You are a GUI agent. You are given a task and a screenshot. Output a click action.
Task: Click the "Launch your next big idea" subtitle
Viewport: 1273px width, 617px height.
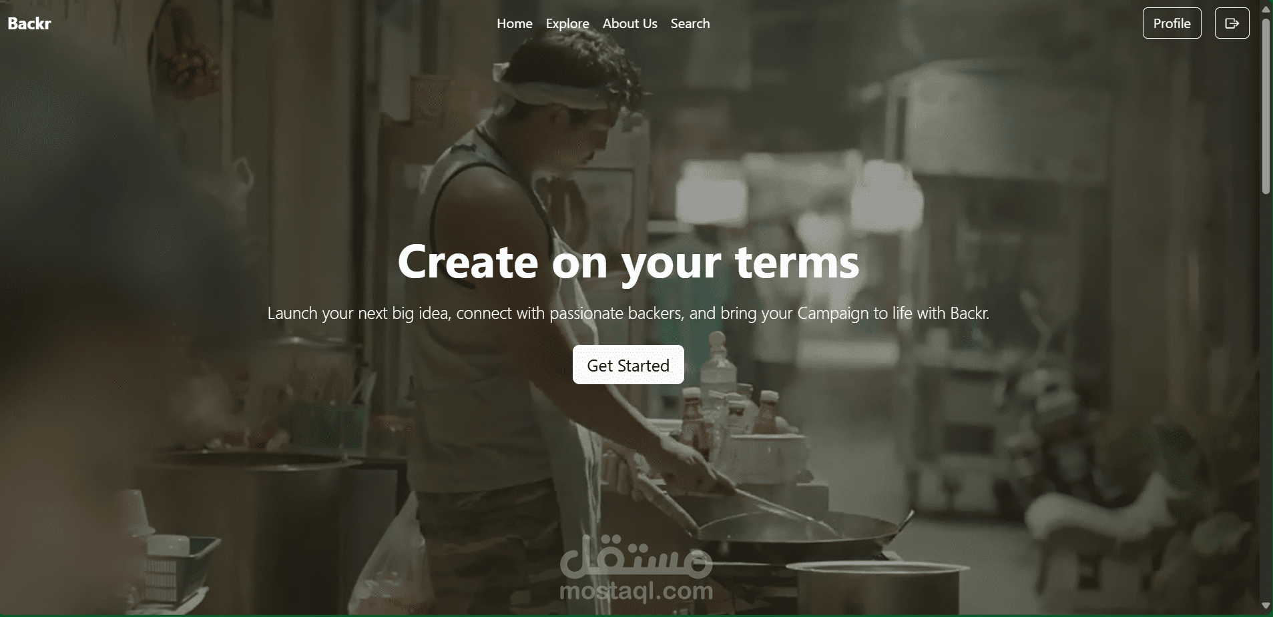click(628, 313)
